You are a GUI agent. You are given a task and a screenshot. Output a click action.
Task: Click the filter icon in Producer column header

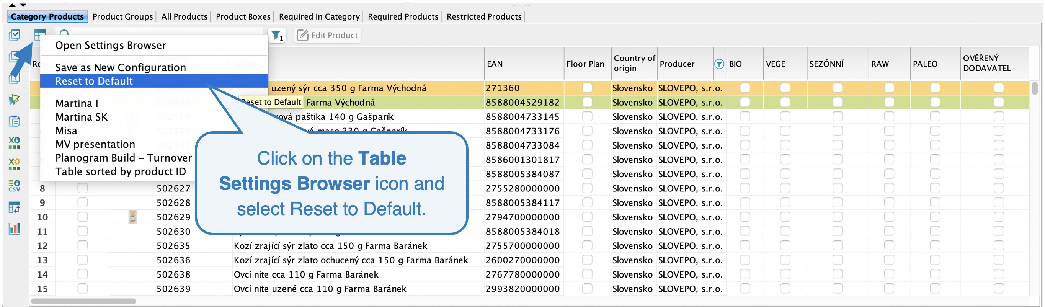719,64
